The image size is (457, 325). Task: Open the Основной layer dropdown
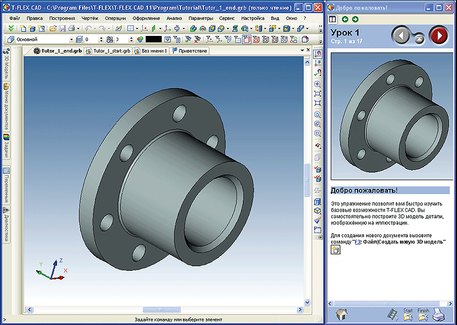coord(71,40)
